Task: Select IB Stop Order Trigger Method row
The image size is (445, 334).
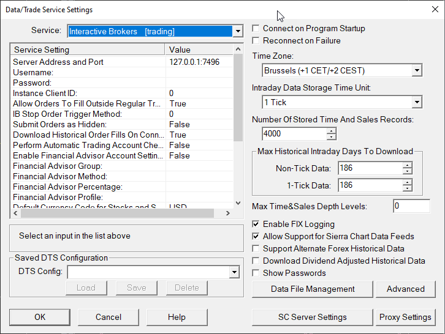Action: click(x=122, y=114)
